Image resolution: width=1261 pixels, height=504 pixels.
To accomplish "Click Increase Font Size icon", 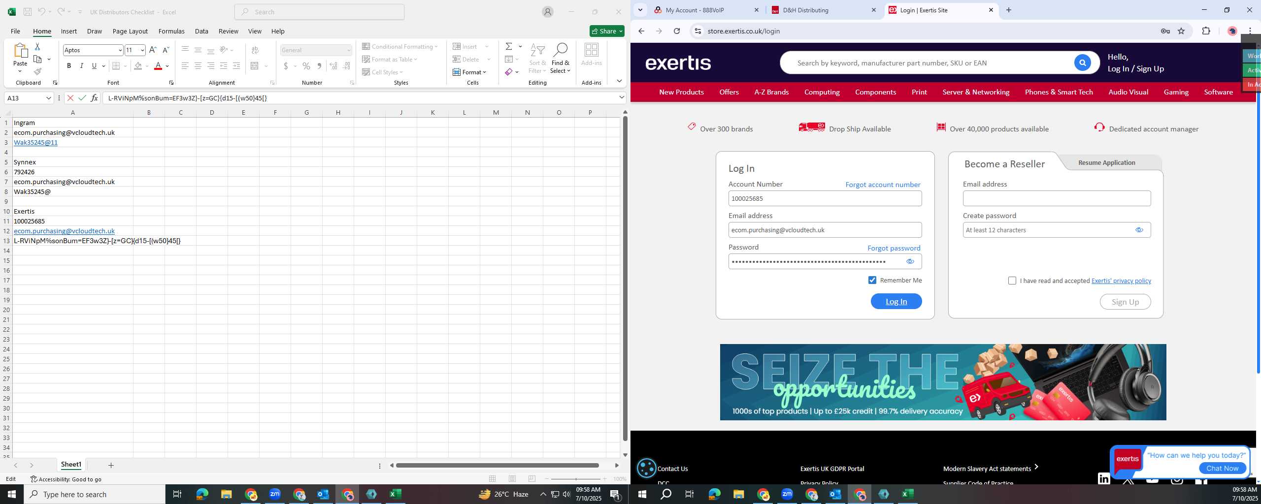I will (153, 50).
